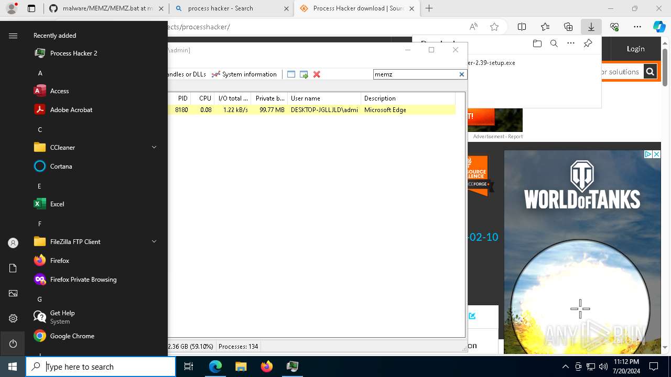Open Documents from Start sidebar

pyautogui.click(x=13, y=268)
